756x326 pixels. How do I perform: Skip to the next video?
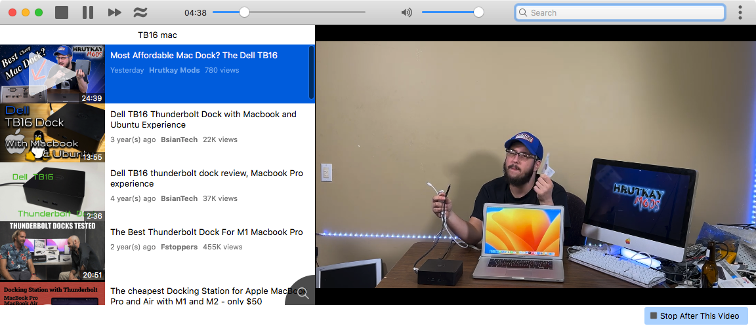tap(114, 12)
